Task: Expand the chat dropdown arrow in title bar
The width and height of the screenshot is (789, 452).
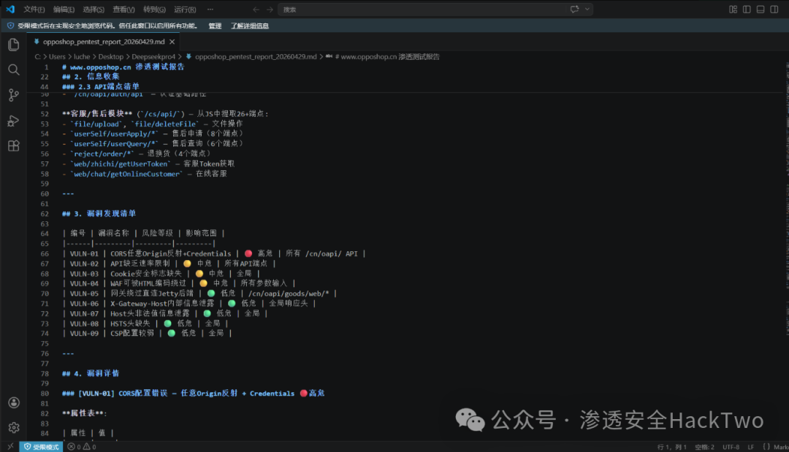Action: coord(587,9)
